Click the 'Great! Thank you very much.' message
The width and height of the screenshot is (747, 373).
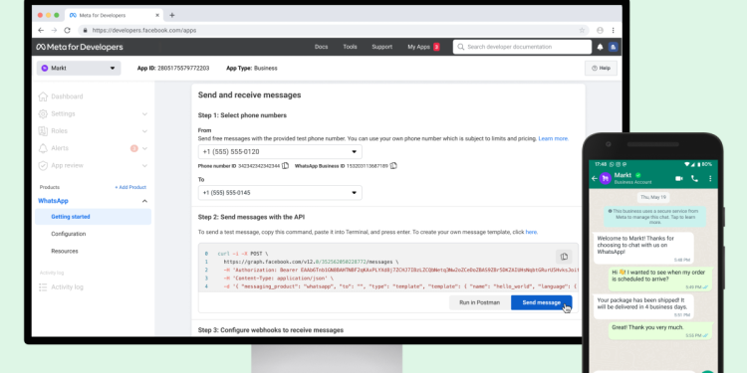coord(659,330)
